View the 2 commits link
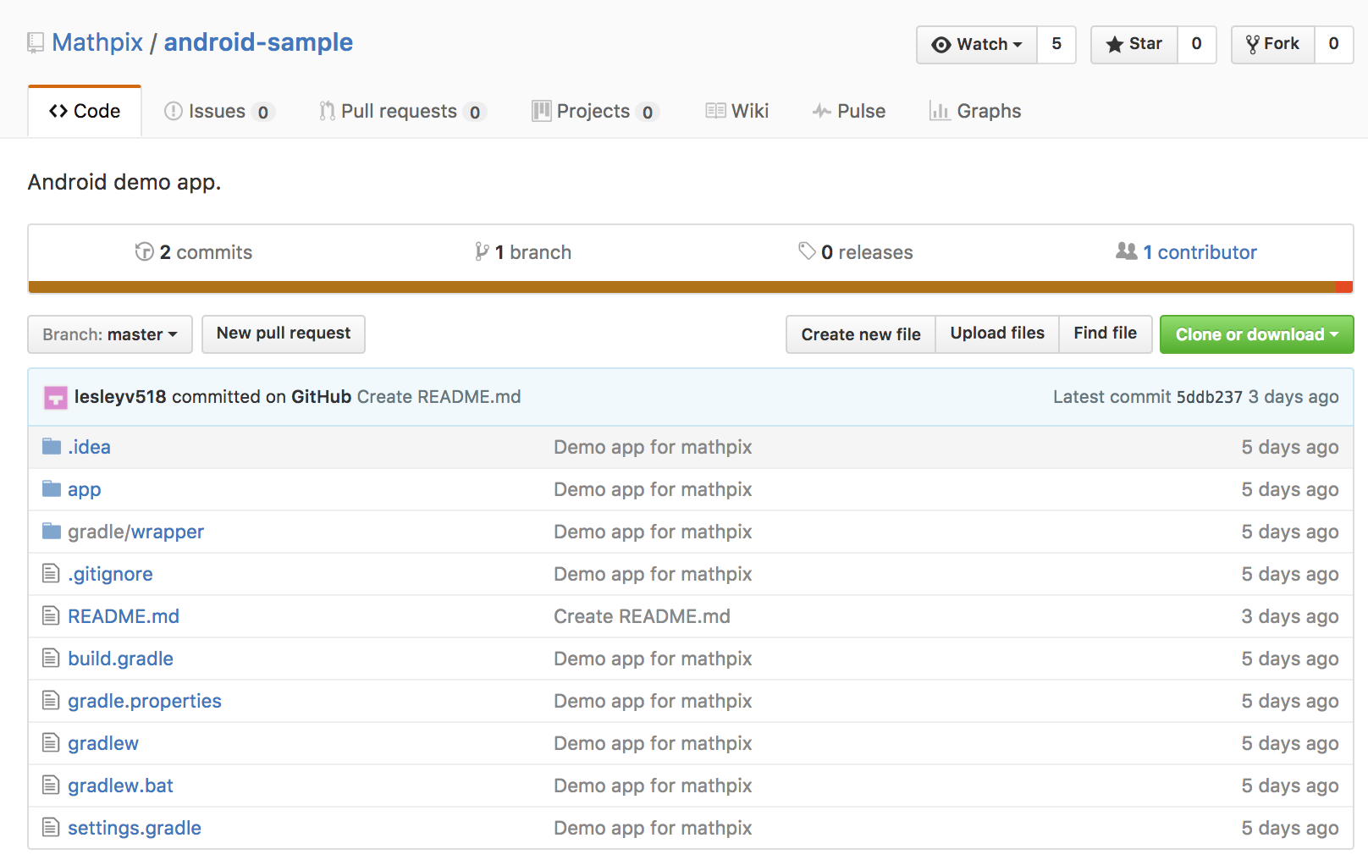Screen dimensions: 1368x860 pyautogui.click(x=194, y=252)
